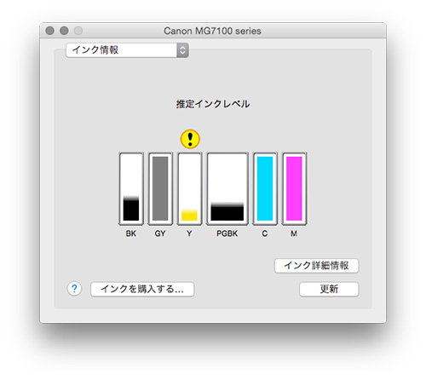Select the M magenta ink tank
The height and width of the screenshot is (380, 426).
point(294,188)
